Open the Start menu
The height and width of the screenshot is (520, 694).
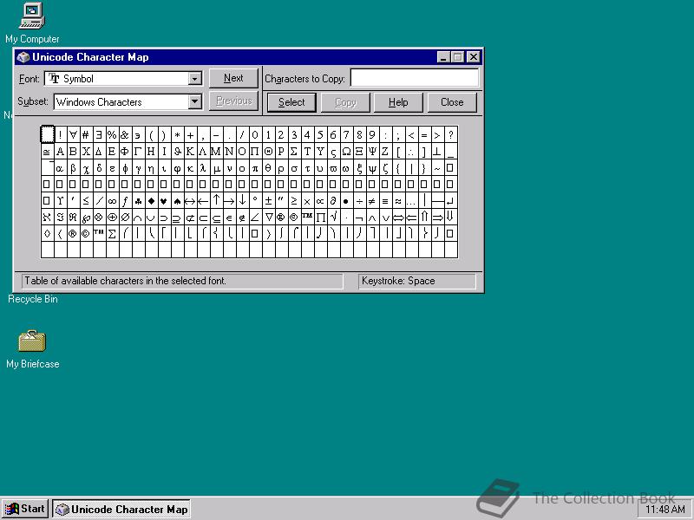coord(25,509)
